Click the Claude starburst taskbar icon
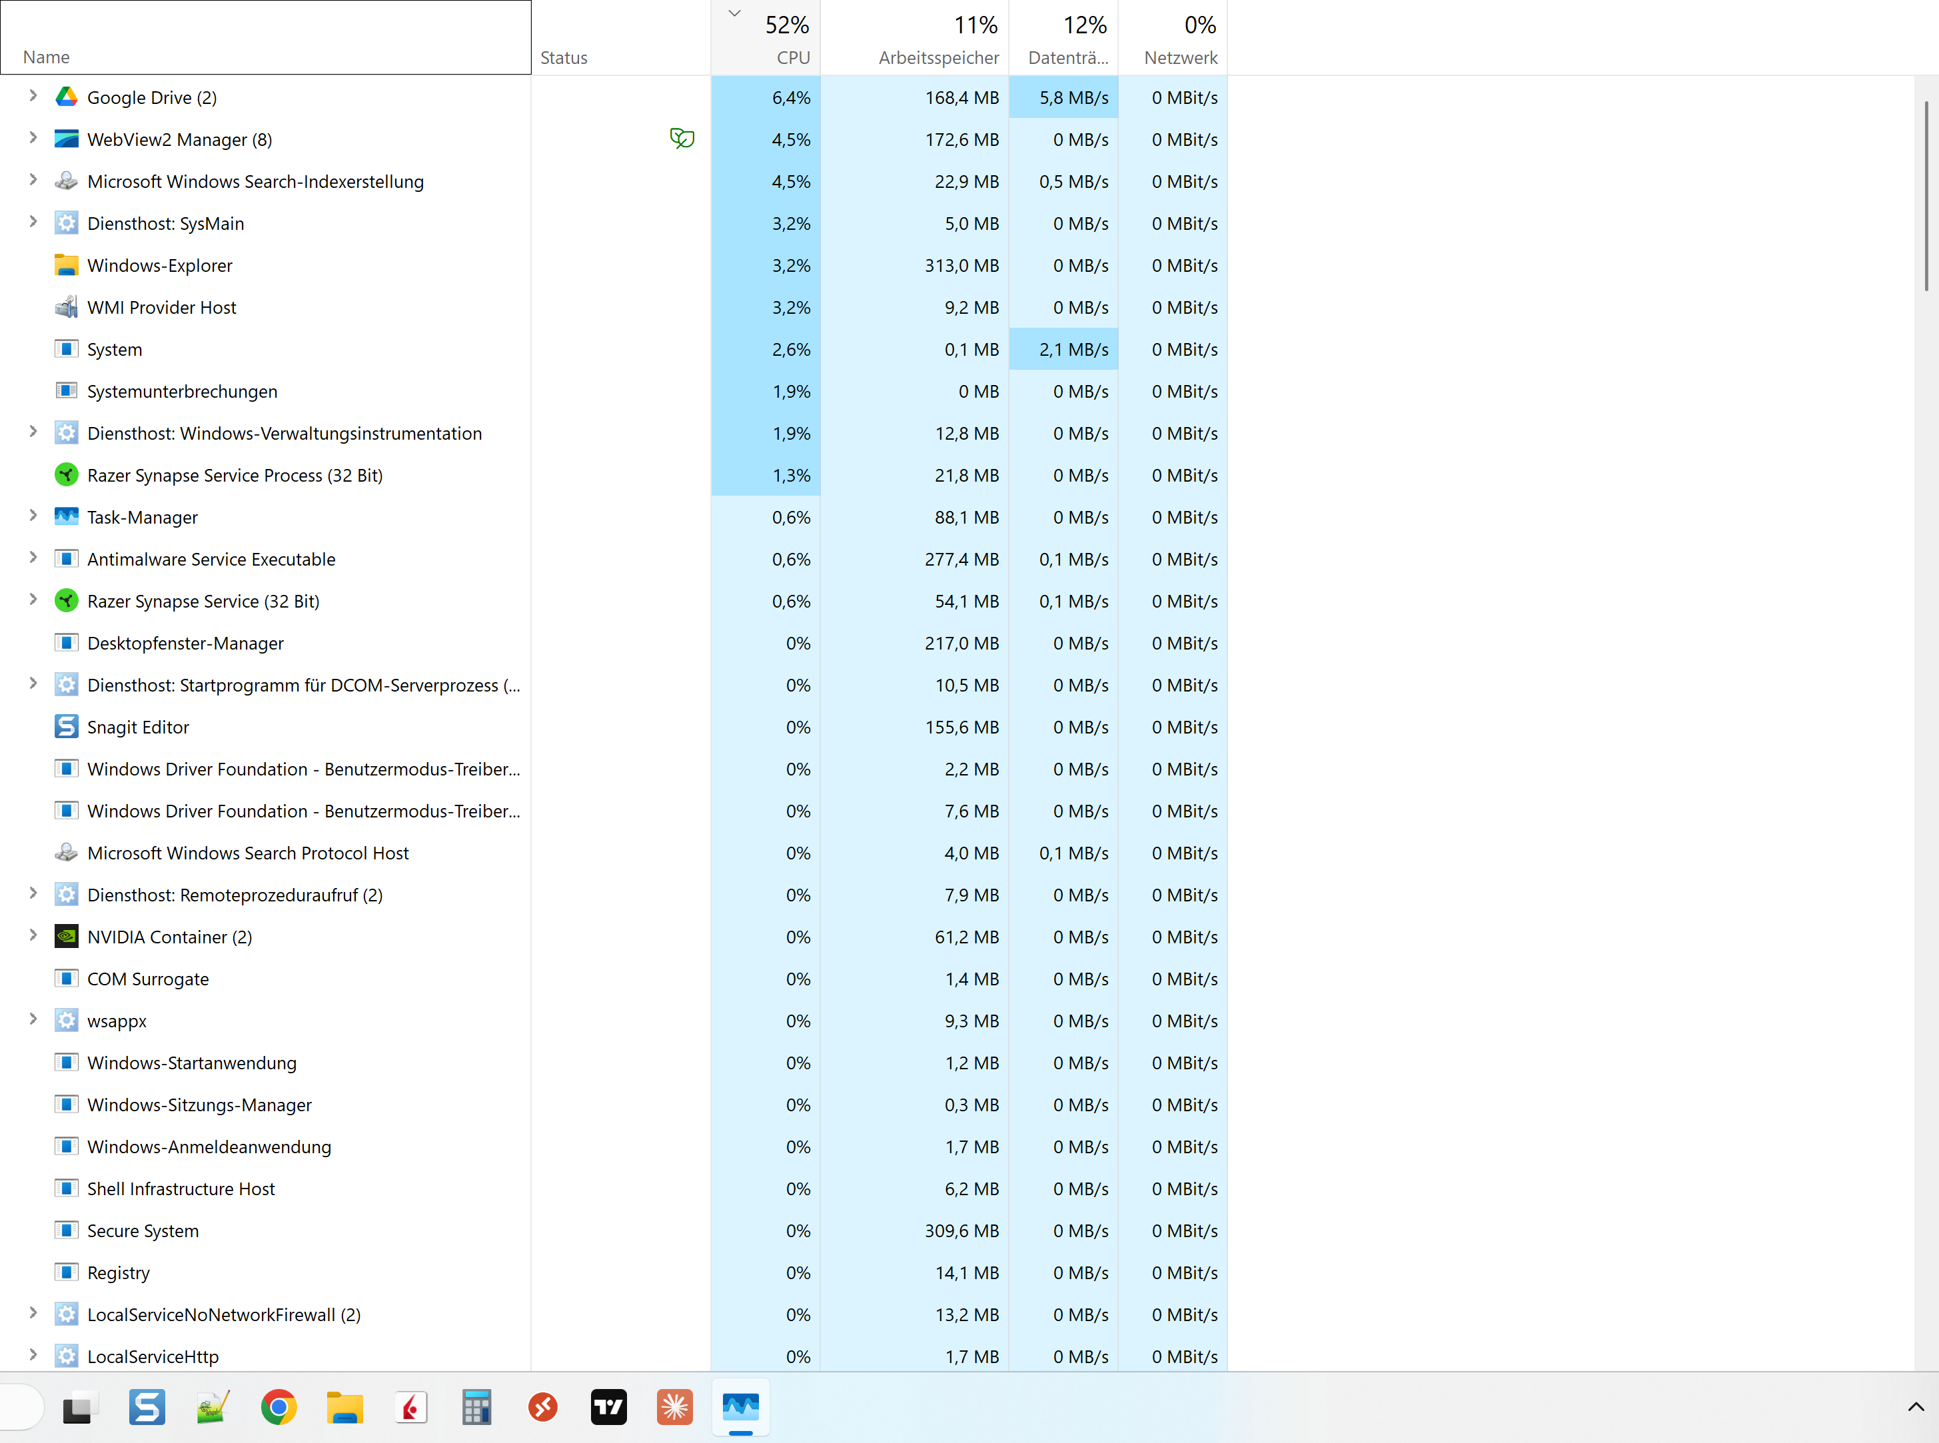 [x=674, y=1407]
